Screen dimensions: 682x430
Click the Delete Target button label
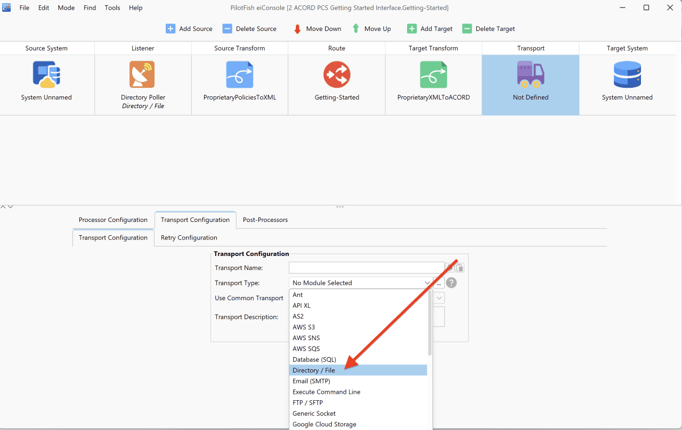point(495,29)
